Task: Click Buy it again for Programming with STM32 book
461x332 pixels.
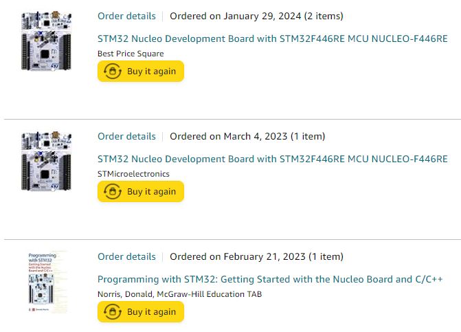Action: pyautogui.click(x=141, y=311)
